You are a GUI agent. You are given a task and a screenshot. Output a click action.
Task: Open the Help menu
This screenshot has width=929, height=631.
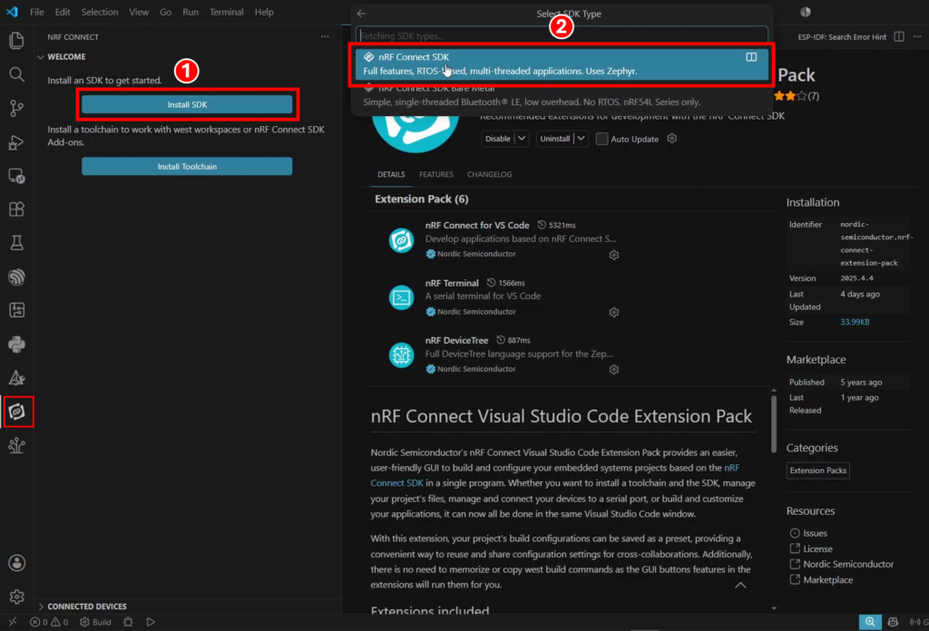tap(264, 12)
